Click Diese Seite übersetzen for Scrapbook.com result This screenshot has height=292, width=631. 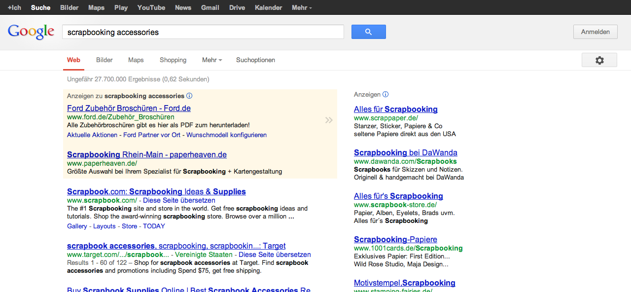pos(179,201)
